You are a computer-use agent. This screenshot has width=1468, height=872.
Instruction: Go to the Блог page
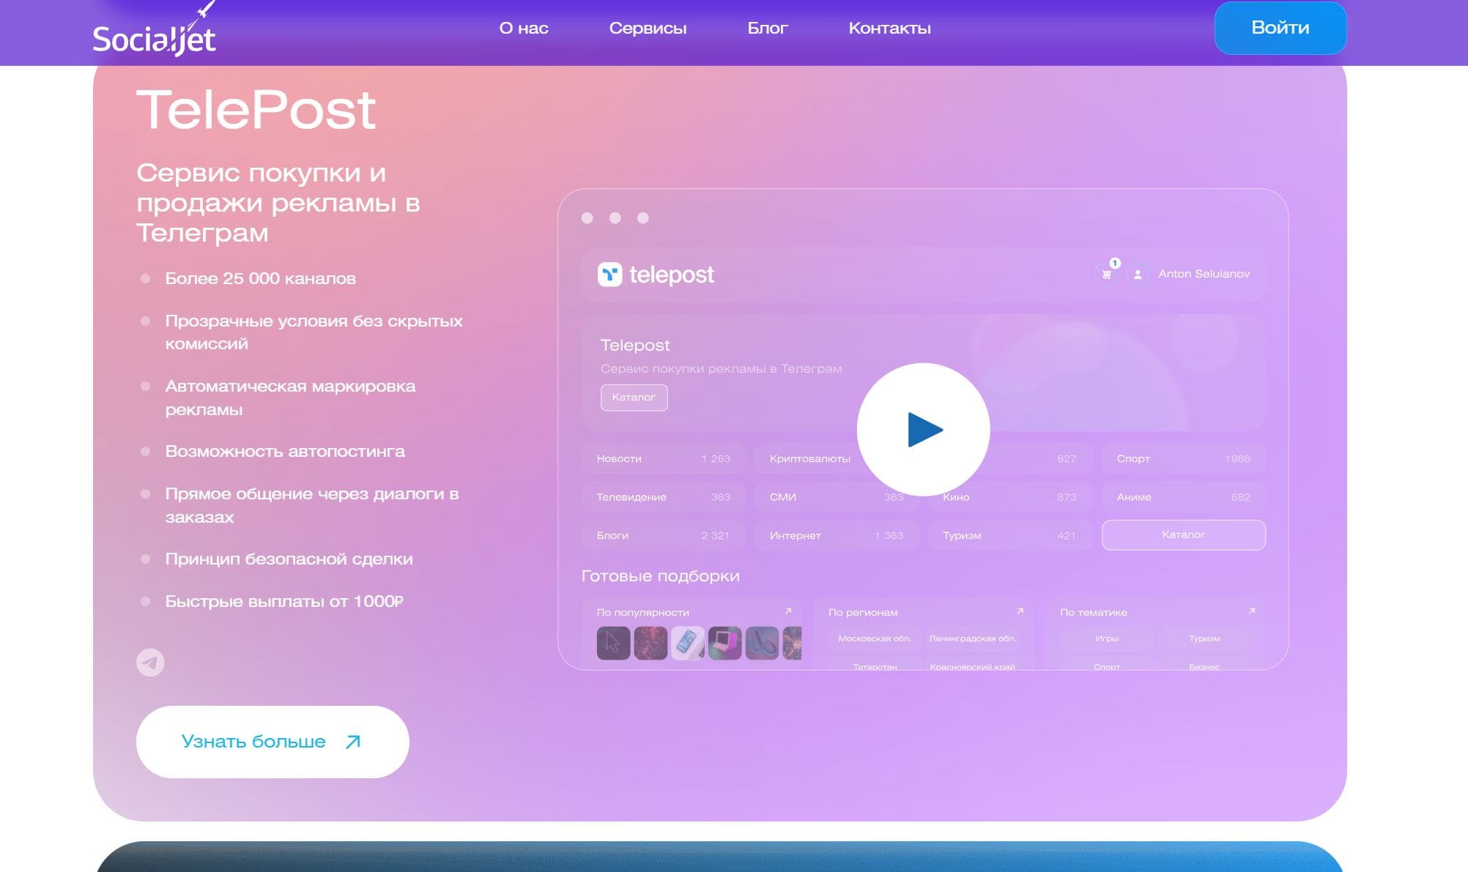(x=767, y=29)
